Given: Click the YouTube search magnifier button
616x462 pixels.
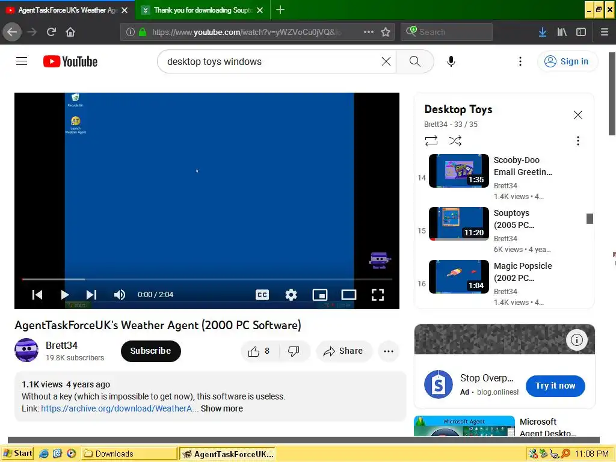Looking at the screenshot, I should coord(415,61).
